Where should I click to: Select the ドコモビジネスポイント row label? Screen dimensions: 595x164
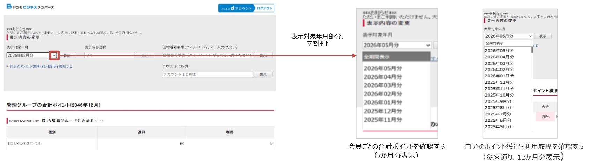pyautogui.click(x=24, y=143)
